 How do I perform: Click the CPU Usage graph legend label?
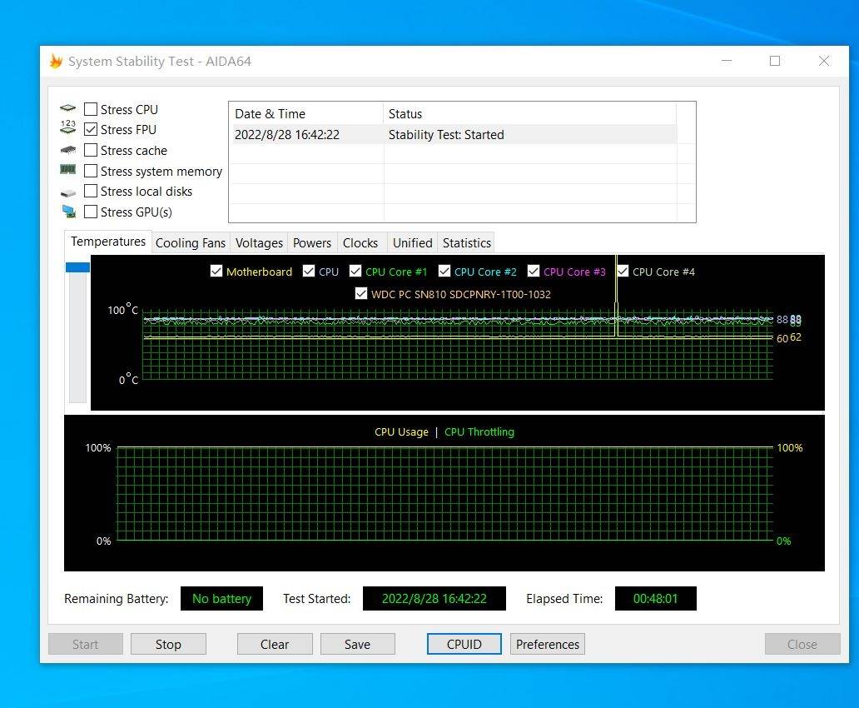[401, 432]
